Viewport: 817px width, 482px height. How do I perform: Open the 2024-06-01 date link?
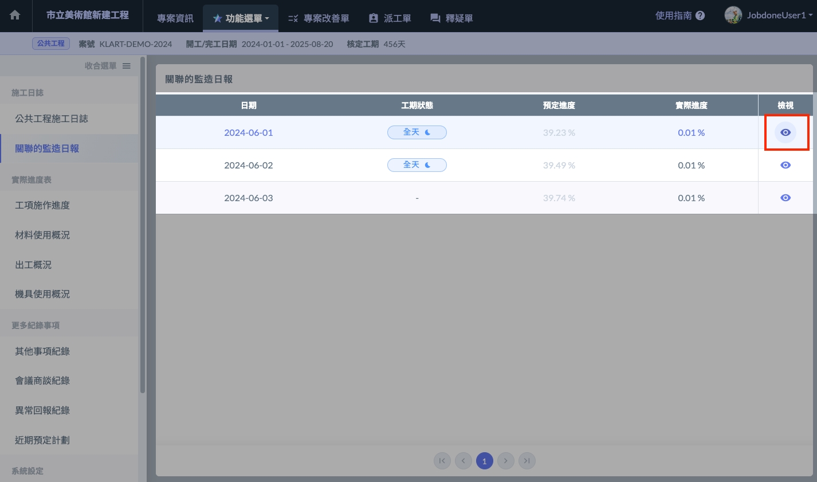[248, 132]
